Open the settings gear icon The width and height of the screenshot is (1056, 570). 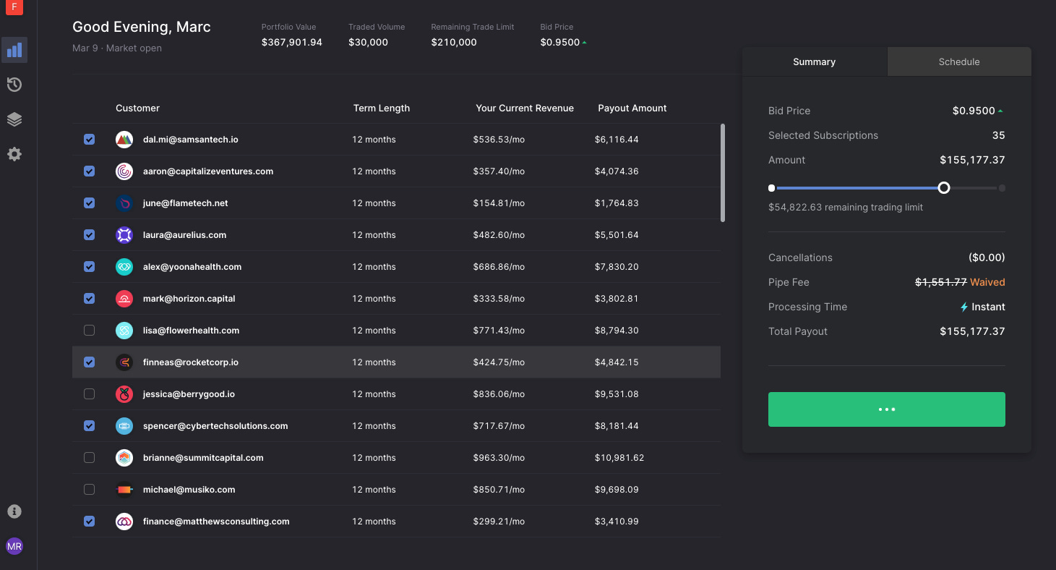[14, 153]
